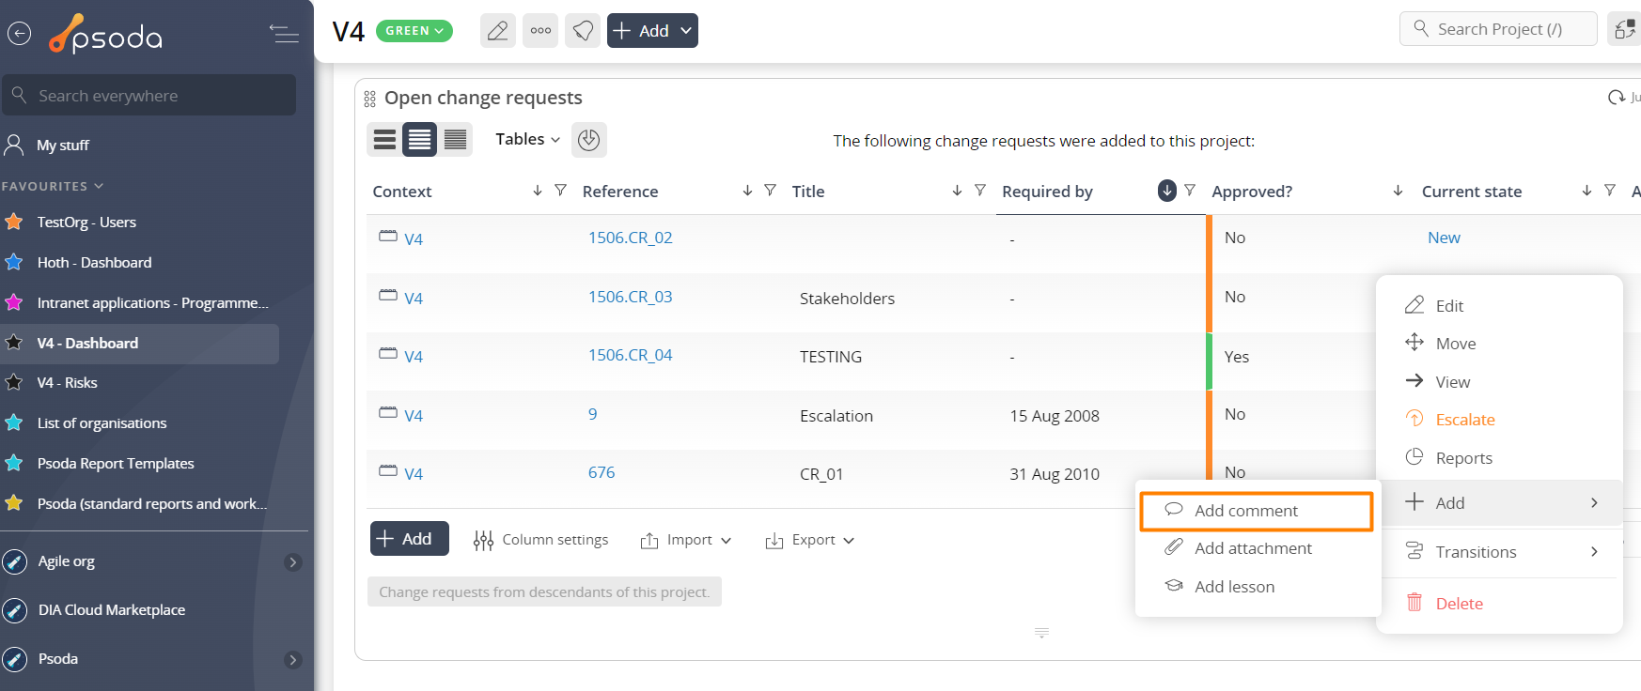Click the tag icon beside V4
This screenshot has height=691, width=1641.
(583, 30)
